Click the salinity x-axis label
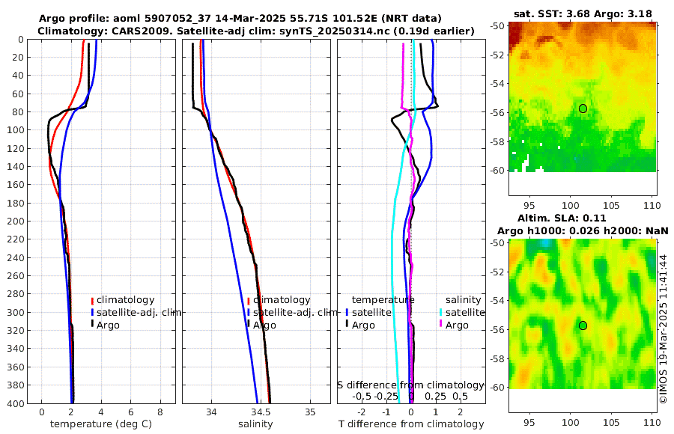This screenshot has height=434, width=674. click(x=256, y=424)
